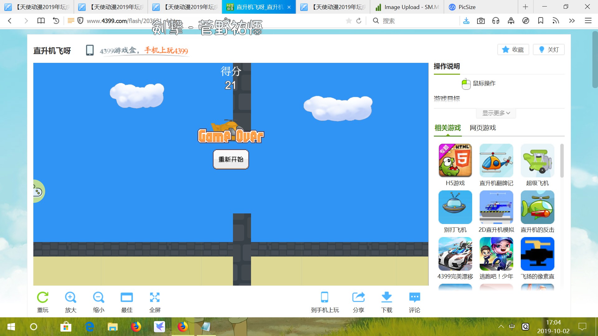Click the 下载 download icon below the game
This screenshot has width=598, height=336.
(387, 297)
